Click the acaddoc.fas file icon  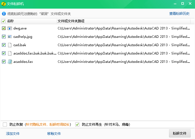(x=10, y=62)
